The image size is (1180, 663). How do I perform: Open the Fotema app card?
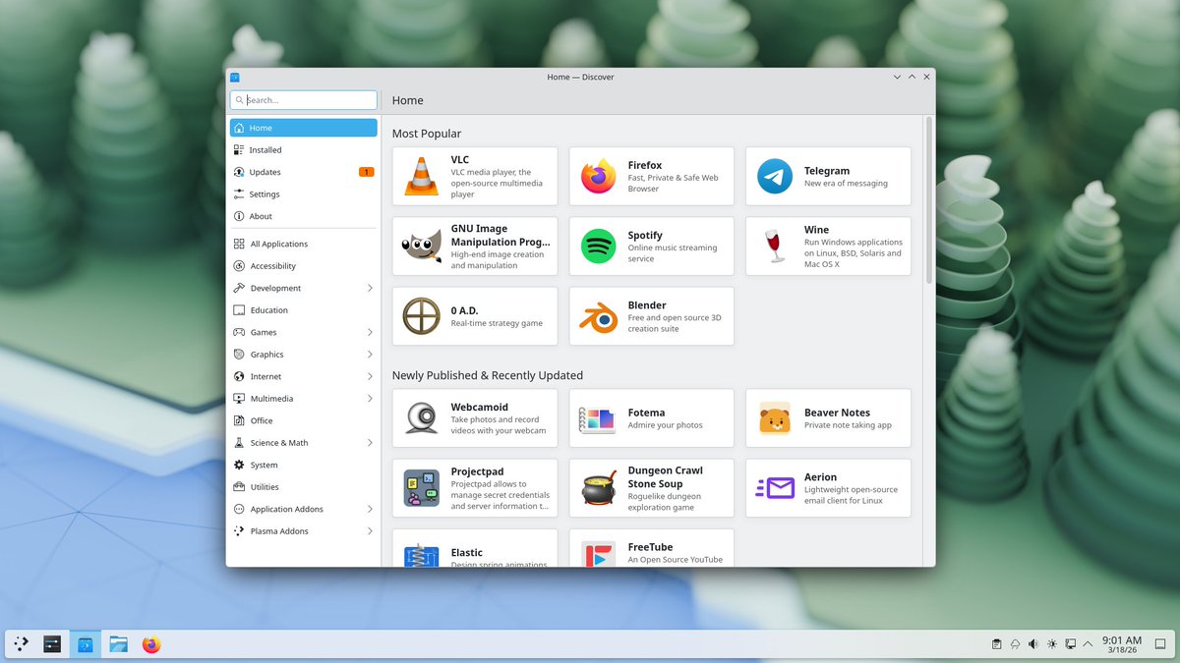point(652,418)
